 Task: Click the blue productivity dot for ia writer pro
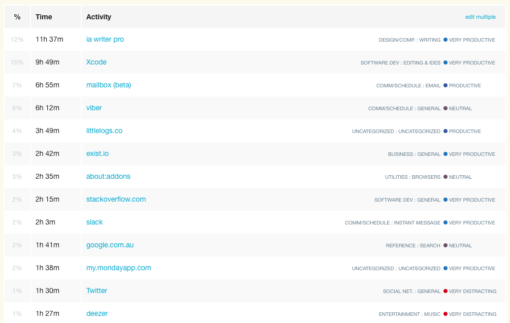click(x=445, y=40)
